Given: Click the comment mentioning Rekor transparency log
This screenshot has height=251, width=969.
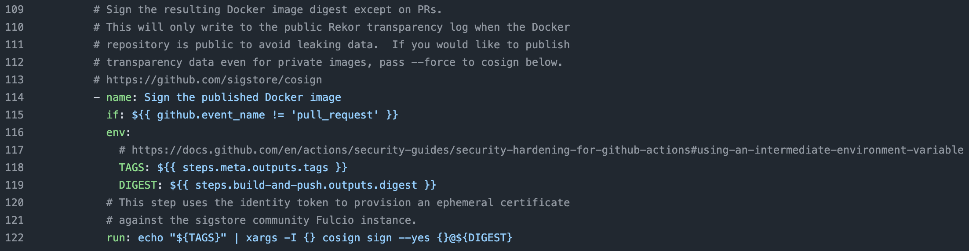Looking at the screenshot, I should (331, 27).
